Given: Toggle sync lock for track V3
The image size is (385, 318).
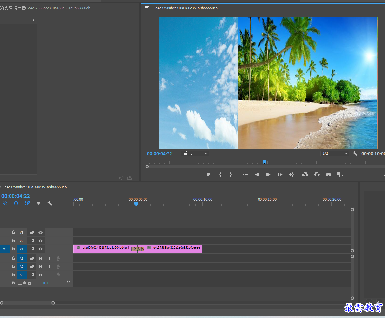Looking at the screenshot, I should (x=32, y=232).
